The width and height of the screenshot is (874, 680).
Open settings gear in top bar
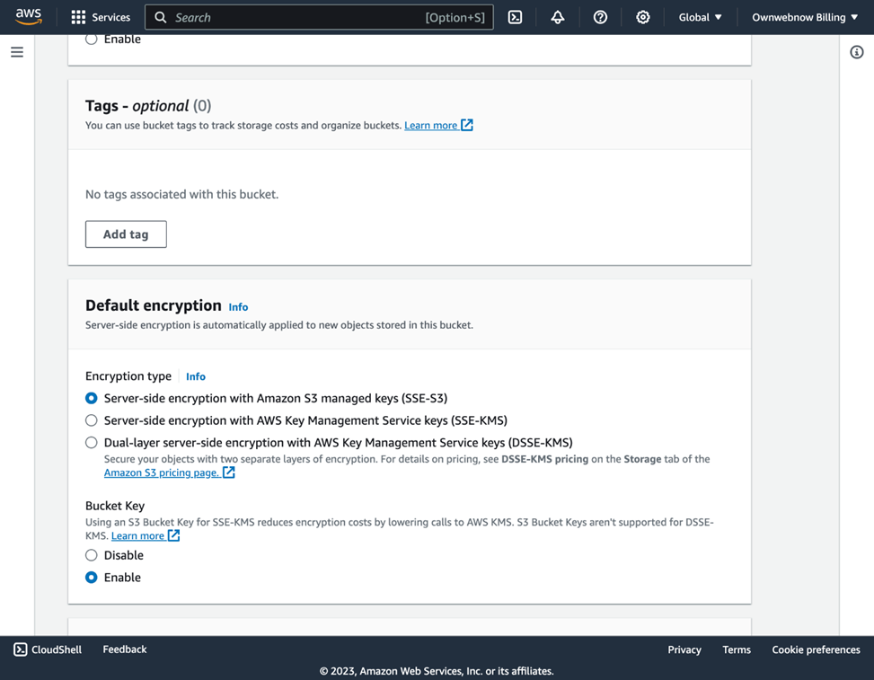click(x=643, y=17)
